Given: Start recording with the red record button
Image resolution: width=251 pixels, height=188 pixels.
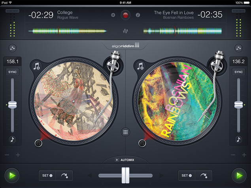Looking at the screenshot, I should point(125,15).
